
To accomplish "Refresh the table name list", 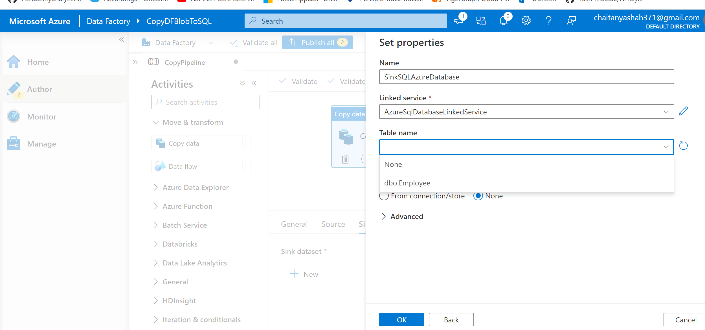I will [x=683, y=146].
